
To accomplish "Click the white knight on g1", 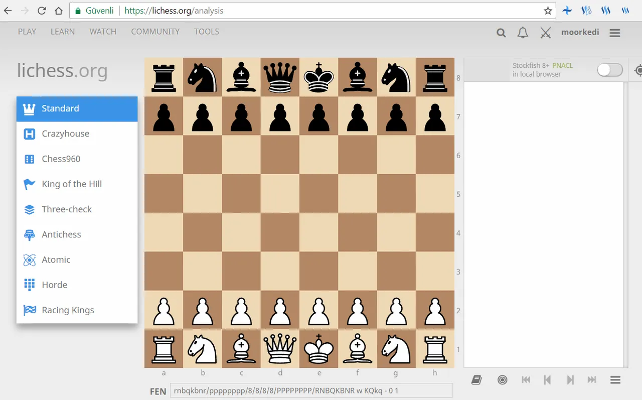I will pos(396,349).
